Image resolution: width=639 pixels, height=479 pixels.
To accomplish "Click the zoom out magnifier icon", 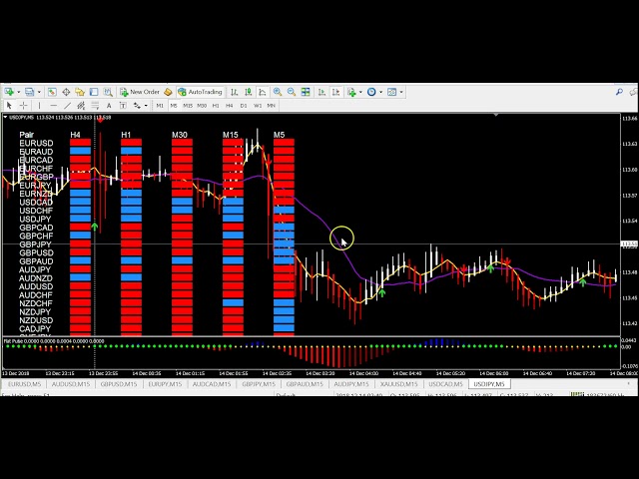I will click(x=291, y=92).
